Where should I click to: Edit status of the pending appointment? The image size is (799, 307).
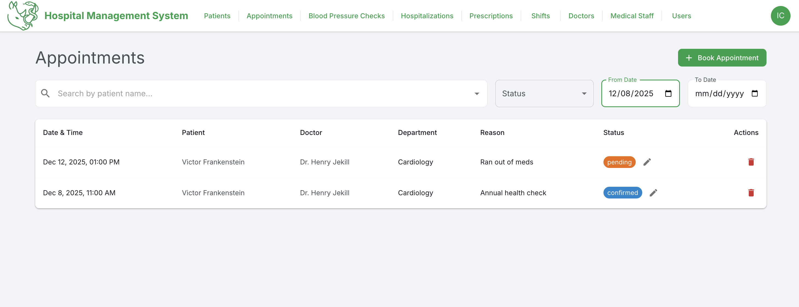tap(647, 162)
